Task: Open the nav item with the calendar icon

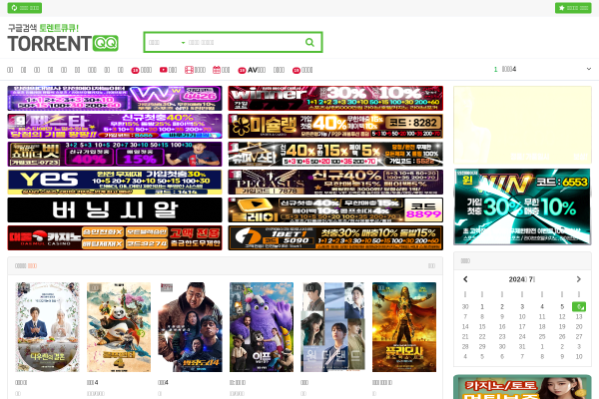Action: coord(222,70)
